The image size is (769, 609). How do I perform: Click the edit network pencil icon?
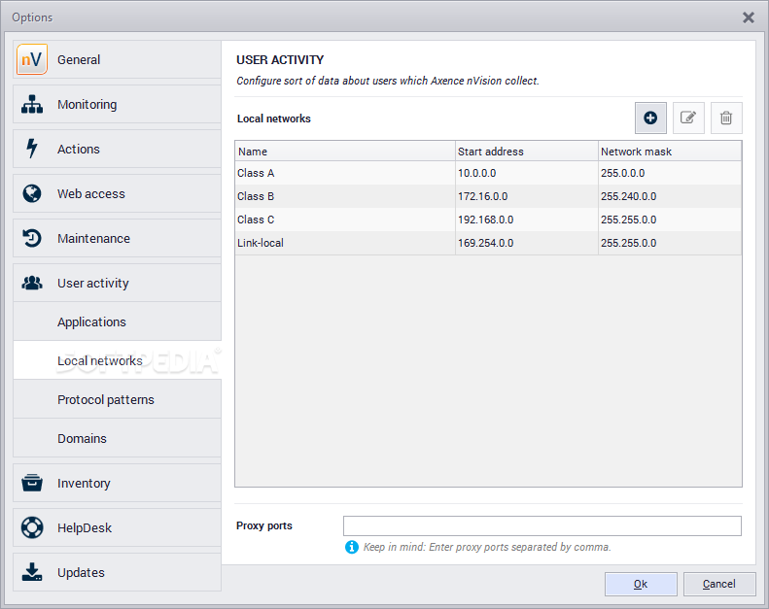tap(688, 118)
